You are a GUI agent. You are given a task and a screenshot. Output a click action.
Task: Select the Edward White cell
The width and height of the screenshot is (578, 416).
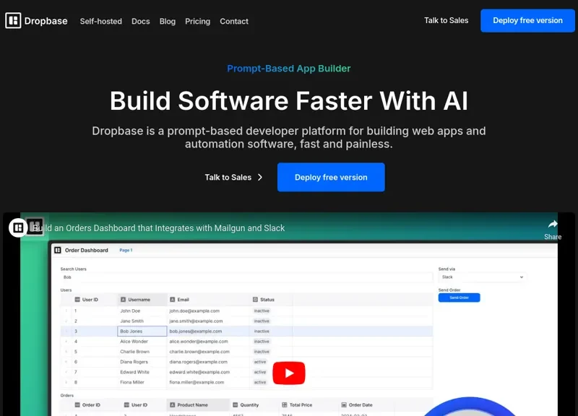pyautogui.click(x=142, y=372)
